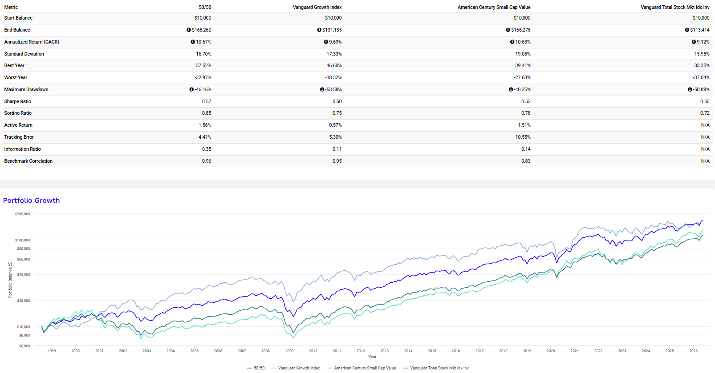The image size is (715, 373).
Task: Show info for -50.89% maximum drawdown
Action: pyautogui.click(x=690, y=90)
